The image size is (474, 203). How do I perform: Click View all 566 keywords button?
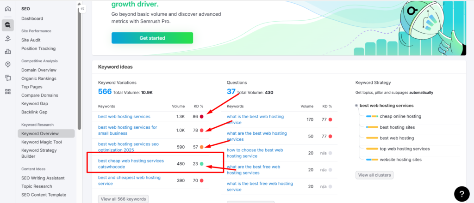click(123, 199)
